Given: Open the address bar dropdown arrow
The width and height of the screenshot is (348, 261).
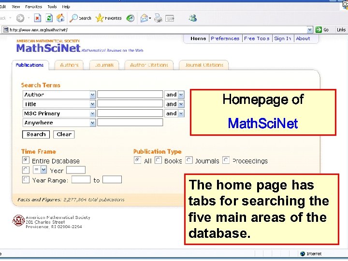Looking at the screenshot, I should click(310, 29).
